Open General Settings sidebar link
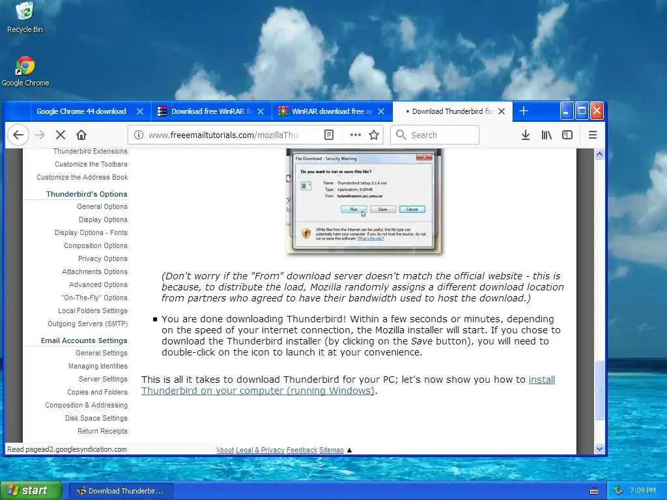 [101, 354]
